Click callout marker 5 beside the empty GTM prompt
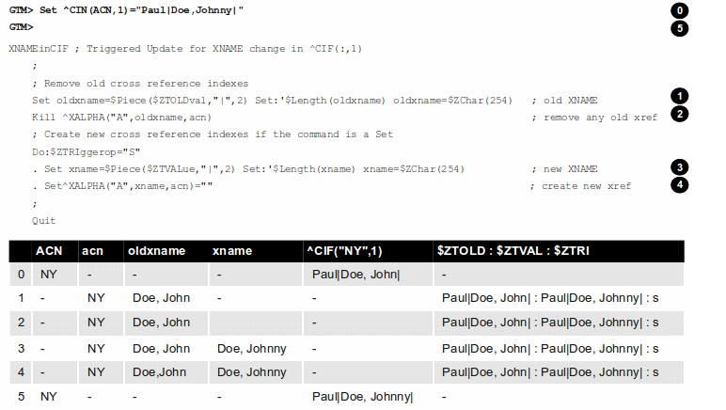 (679, 27)
